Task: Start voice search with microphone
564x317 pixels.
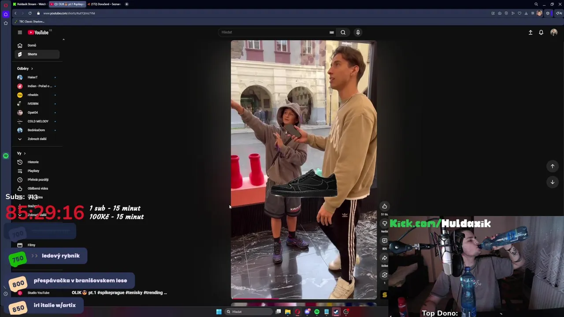Action: [x=358, y=32]
